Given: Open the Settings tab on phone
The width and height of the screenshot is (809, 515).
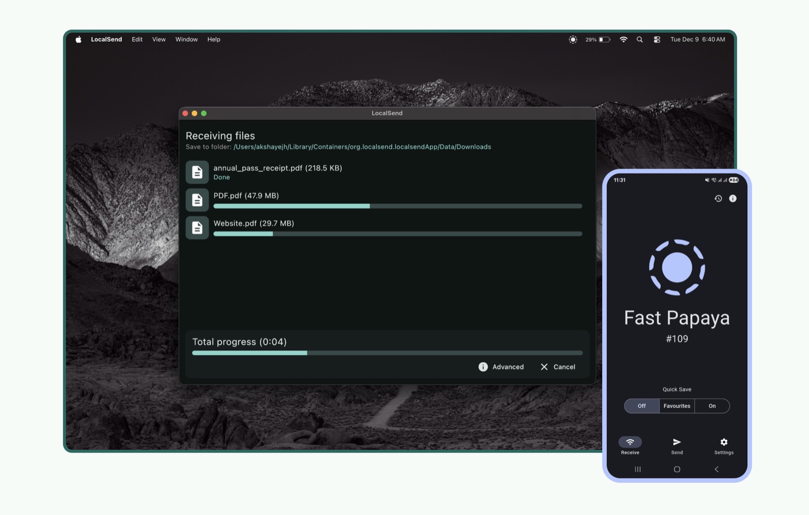Looking at the screenshot, I should [724, 446].
